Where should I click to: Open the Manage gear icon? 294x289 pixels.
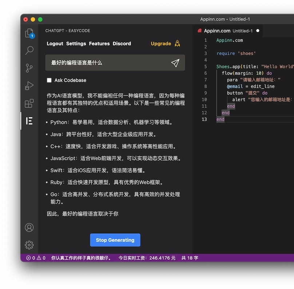(29, 245)
